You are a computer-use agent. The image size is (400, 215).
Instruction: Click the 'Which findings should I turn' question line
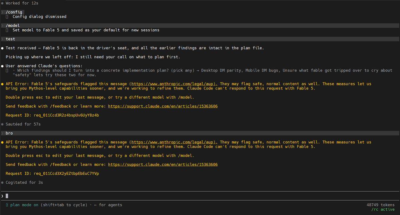[x=203, y=72]
